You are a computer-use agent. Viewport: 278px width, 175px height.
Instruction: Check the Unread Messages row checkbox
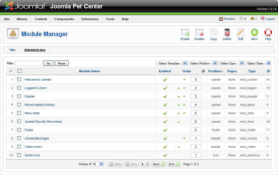[19, 138]
